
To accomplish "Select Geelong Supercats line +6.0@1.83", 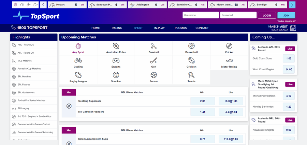I will point(231,101).
